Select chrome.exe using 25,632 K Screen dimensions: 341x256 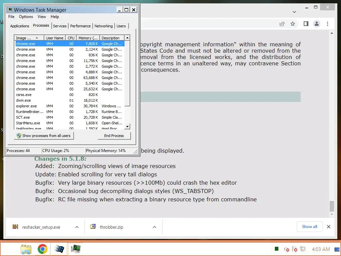(x=70, y=89)
